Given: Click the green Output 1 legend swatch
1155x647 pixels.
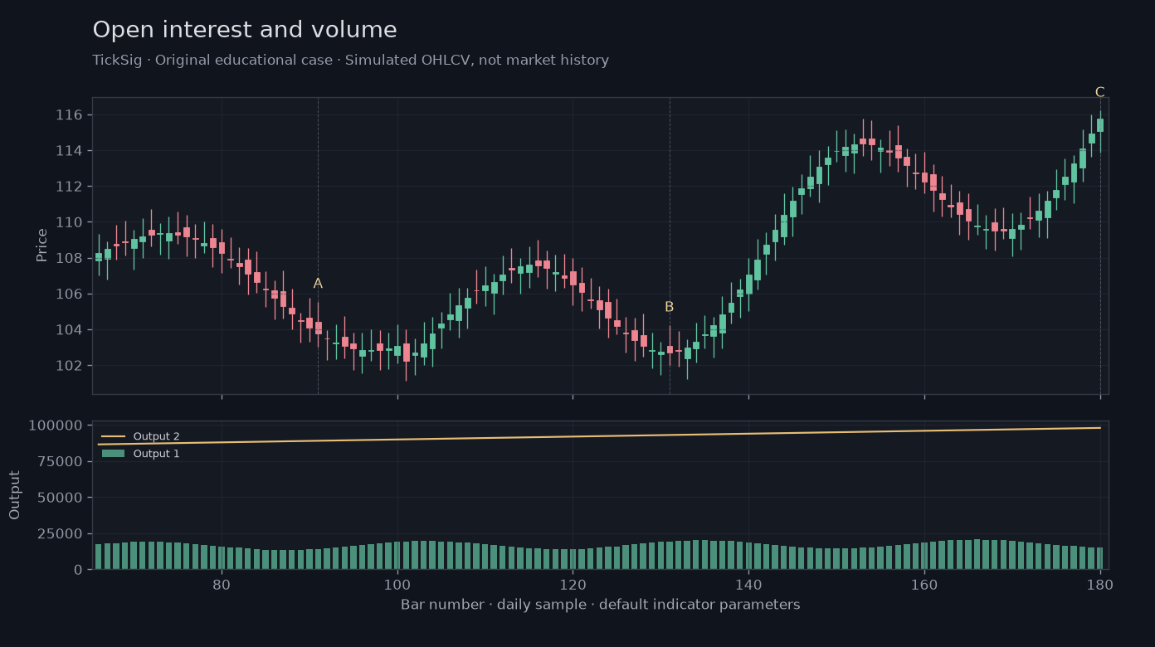Looking at the screenshot, I should (113, 454).
